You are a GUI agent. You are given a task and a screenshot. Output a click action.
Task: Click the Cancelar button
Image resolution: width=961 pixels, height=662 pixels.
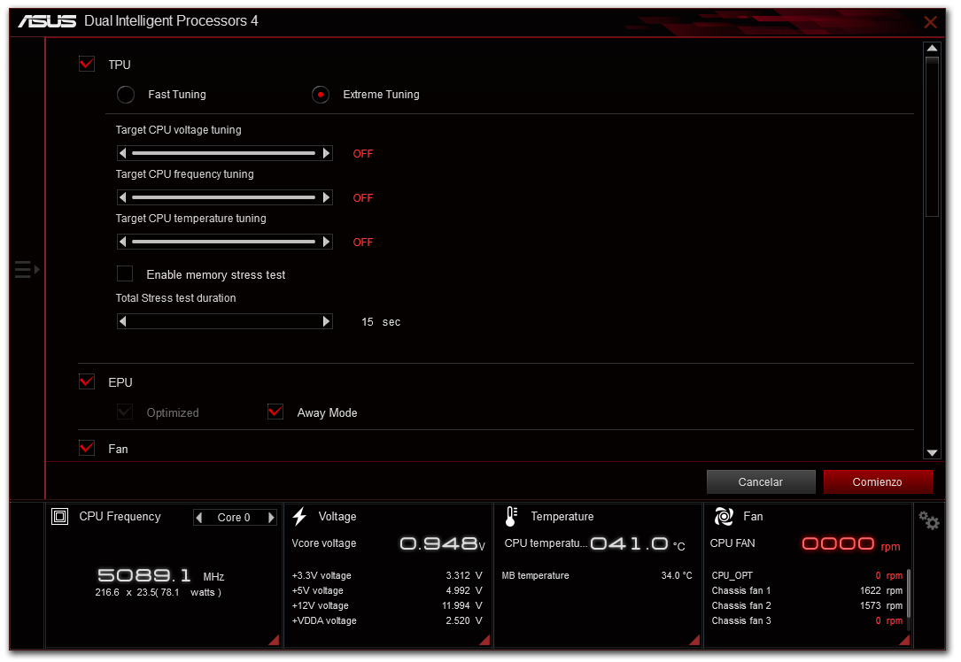tap(761, 482)
